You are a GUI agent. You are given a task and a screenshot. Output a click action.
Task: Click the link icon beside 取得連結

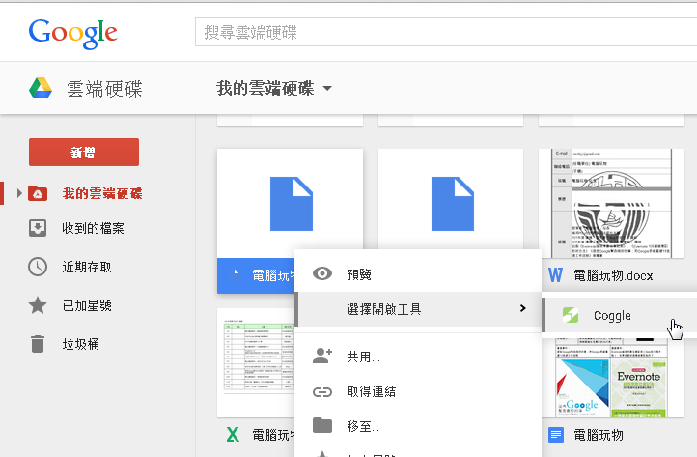[x=323, y=391]
